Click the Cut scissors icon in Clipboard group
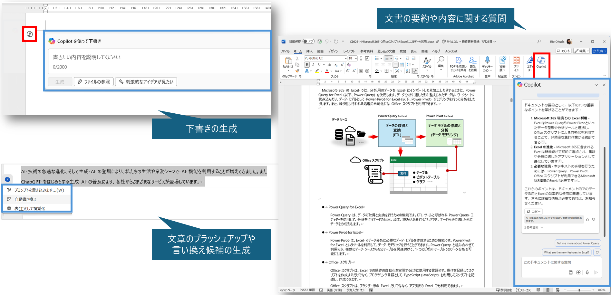611x295 pixels. click(x=297, y=58)
